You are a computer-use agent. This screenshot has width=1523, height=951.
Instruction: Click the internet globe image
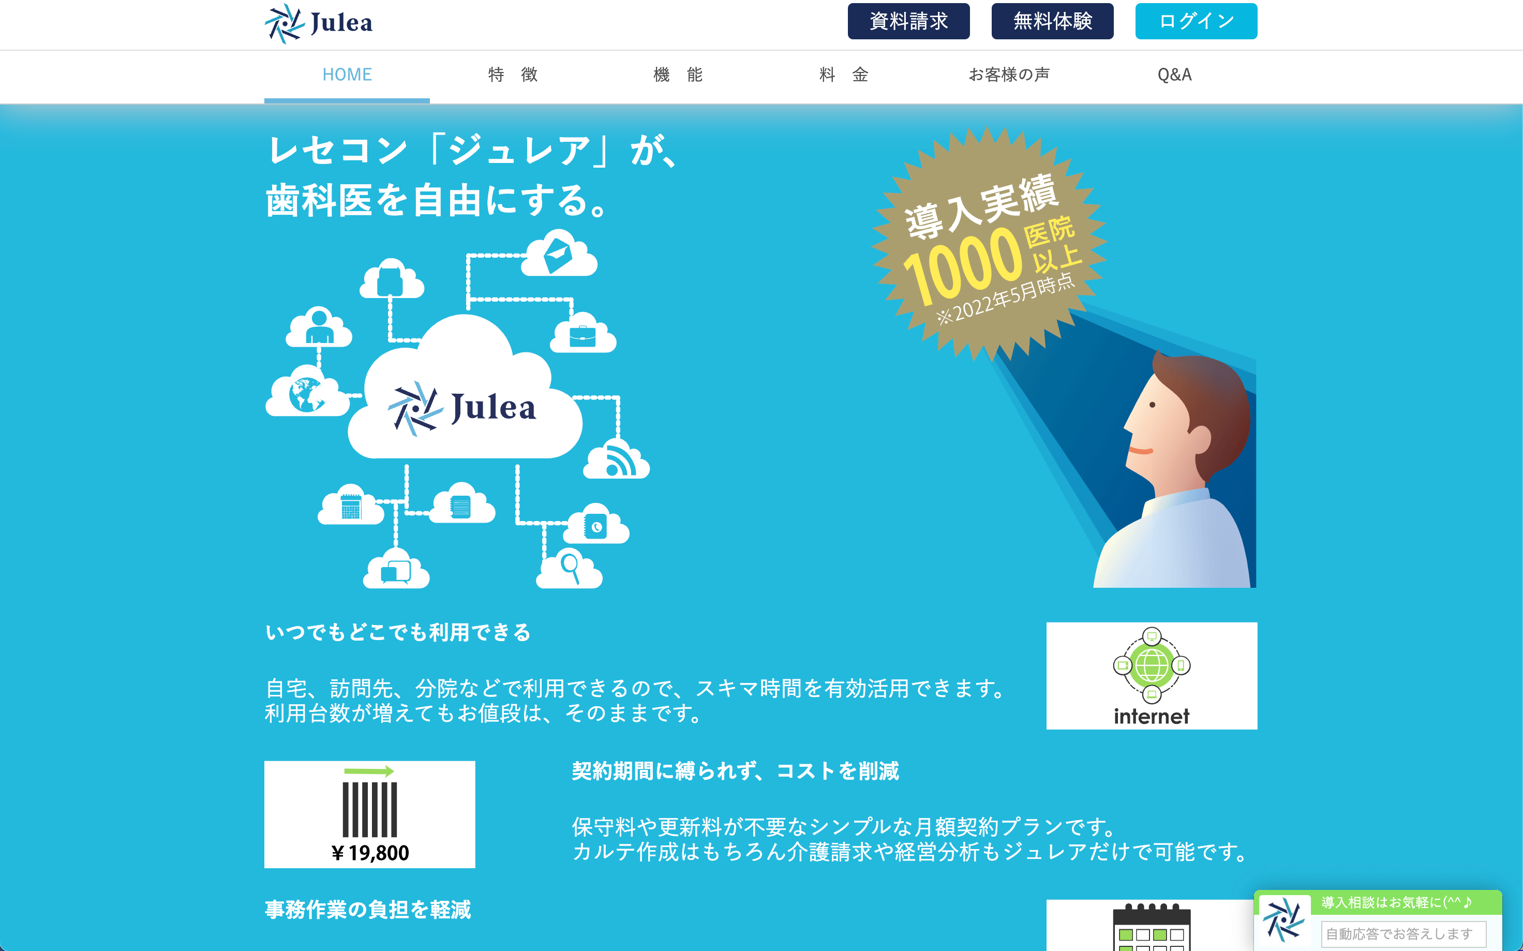click(x=1152, y=676)
